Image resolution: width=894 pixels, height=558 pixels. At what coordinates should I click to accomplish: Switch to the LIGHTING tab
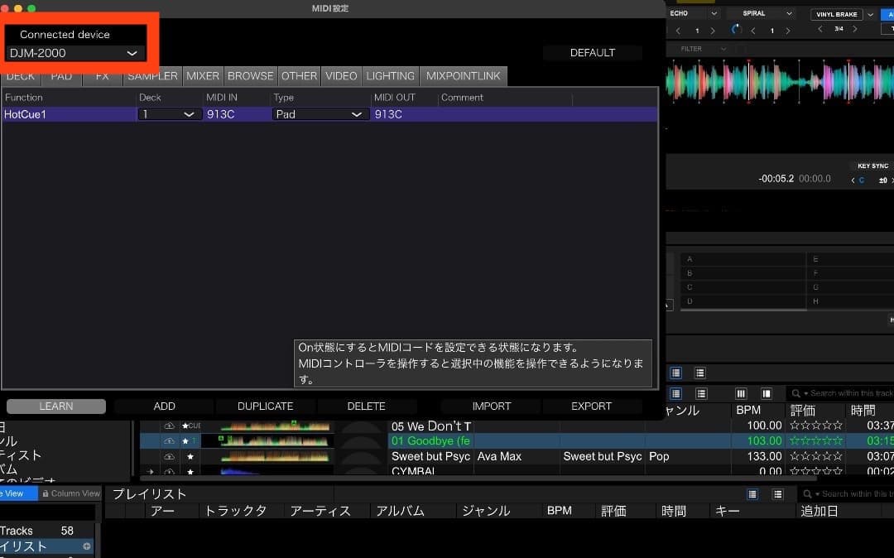click(x=390, y=75)
